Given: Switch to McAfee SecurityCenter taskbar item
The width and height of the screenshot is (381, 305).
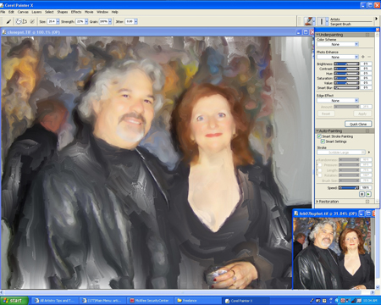Looking at the screenshot, I should point(150,301).
